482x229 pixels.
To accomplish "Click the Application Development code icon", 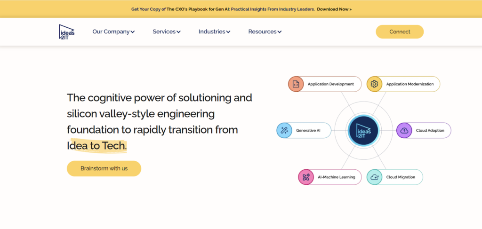I will [x=296, y=84].
